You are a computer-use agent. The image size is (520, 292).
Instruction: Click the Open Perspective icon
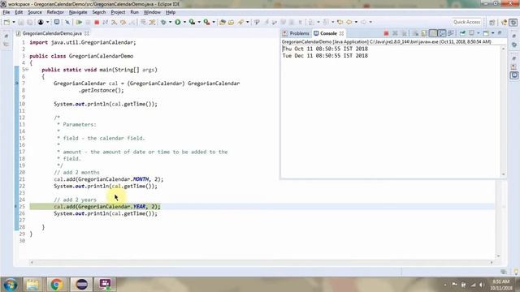pos(492,23)
